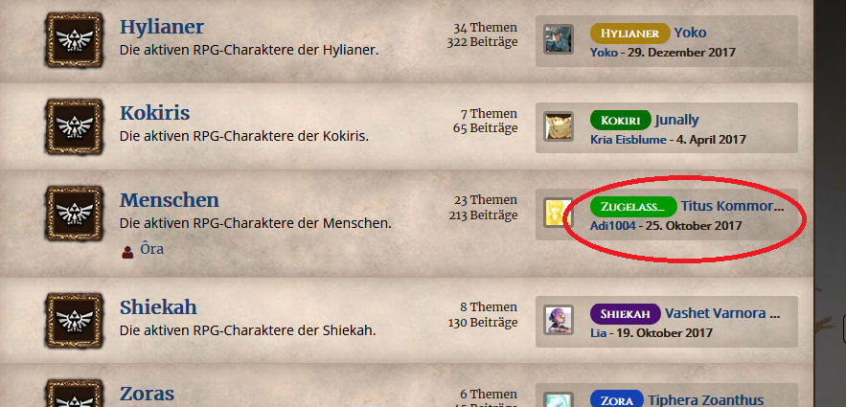Click the green Zugelass... label tag
846x407 pixels.
(x=633, y=206)
